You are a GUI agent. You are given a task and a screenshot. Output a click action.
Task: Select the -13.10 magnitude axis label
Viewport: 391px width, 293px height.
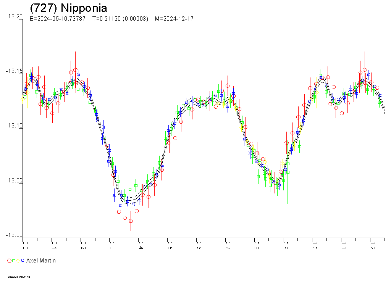[14, 126]
